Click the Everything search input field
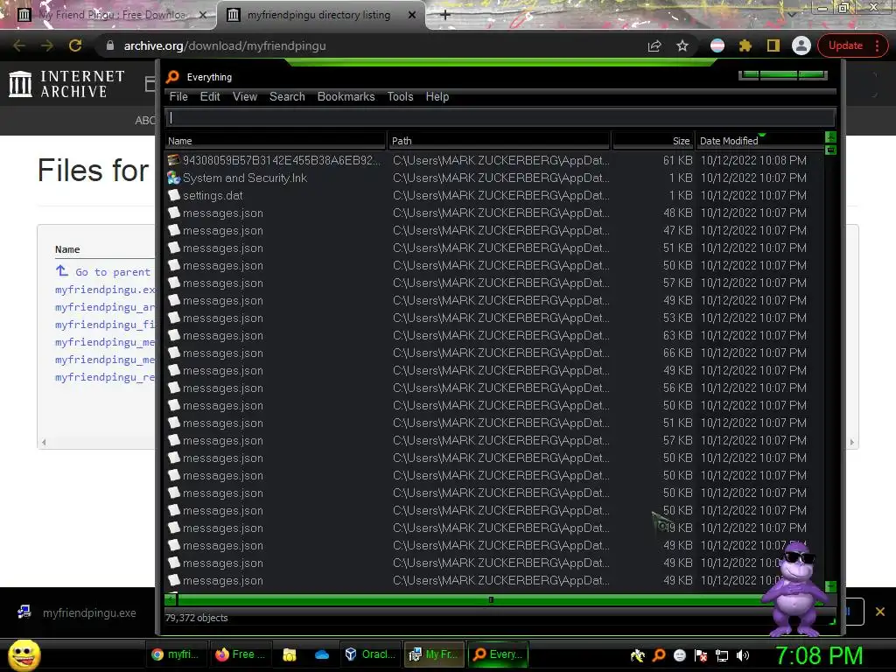This screenshot has width=896, height=672. click(500, 118)
